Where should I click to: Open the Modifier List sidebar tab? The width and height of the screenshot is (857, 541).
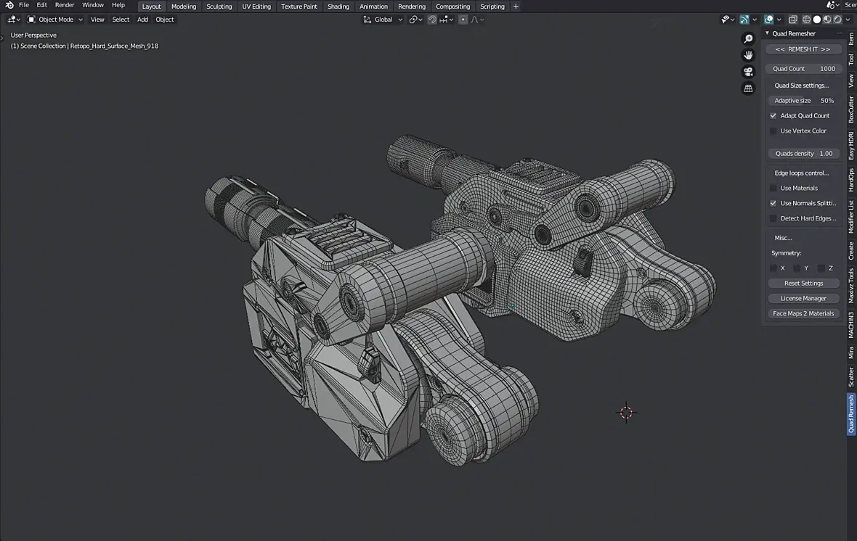tap(851, 216)
